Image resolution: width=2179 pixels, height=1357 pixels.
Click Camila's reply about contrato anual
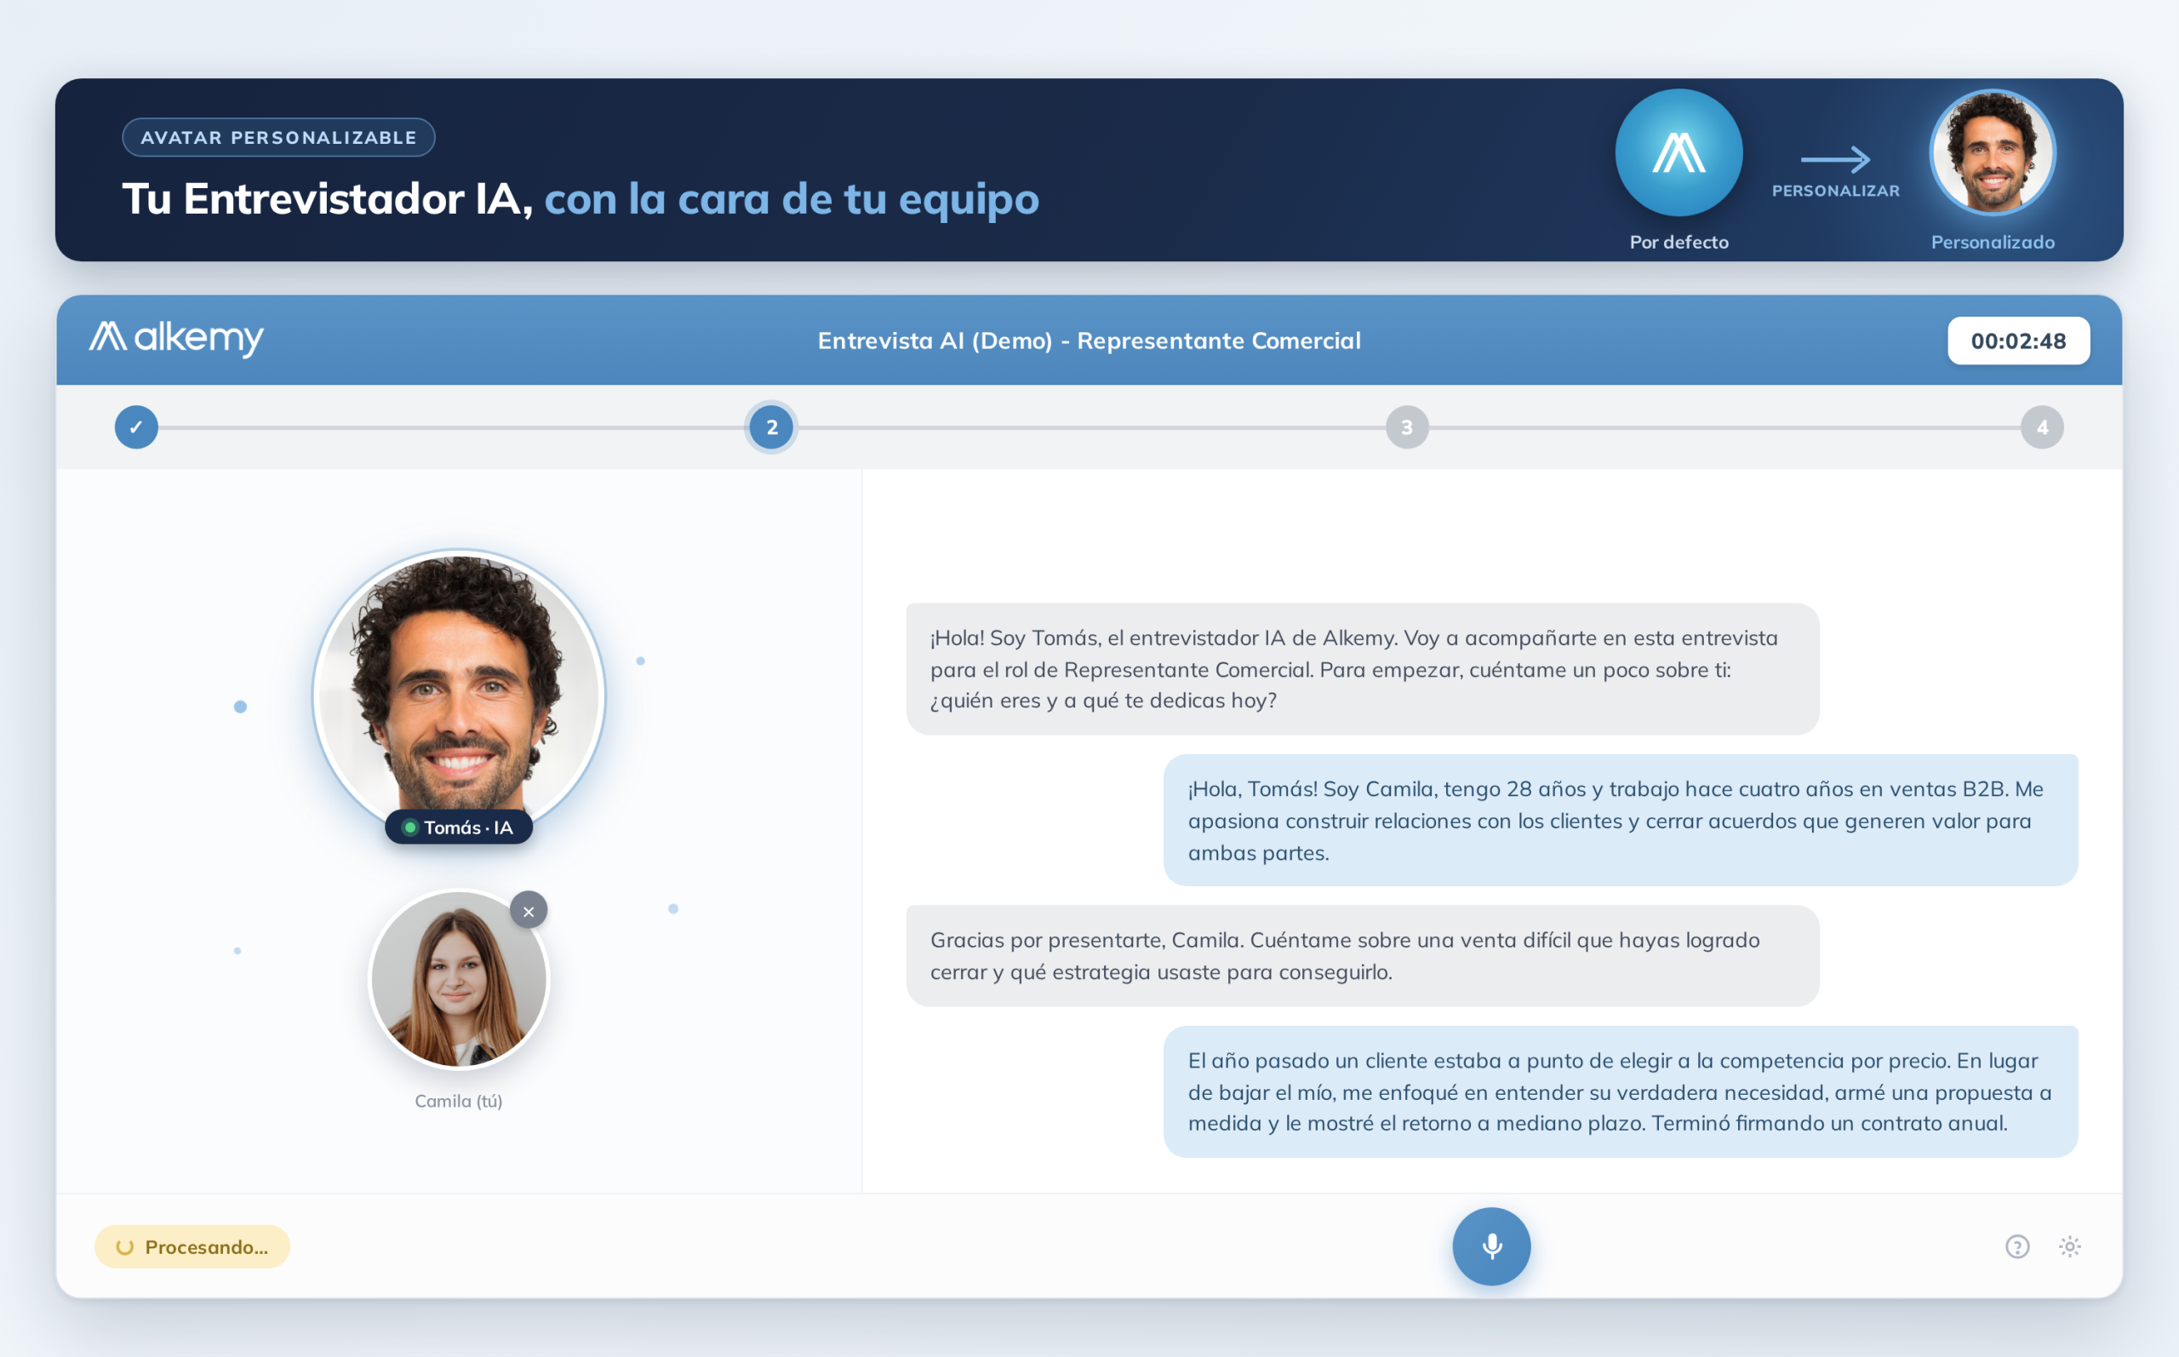1620,1091
